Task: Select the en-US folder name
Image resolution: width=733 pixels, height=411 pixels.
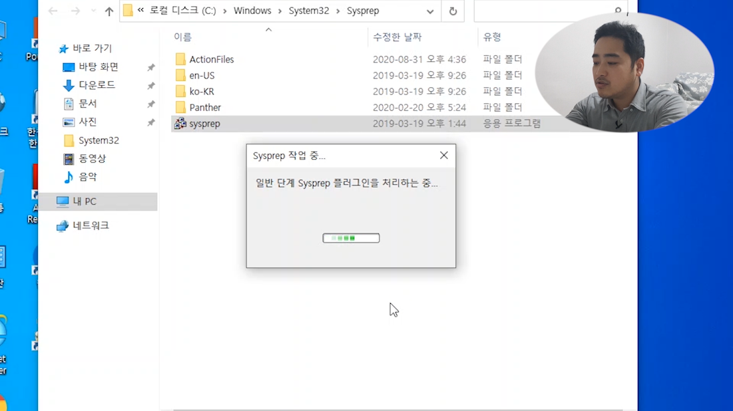Action: click(x=202, y=75)
